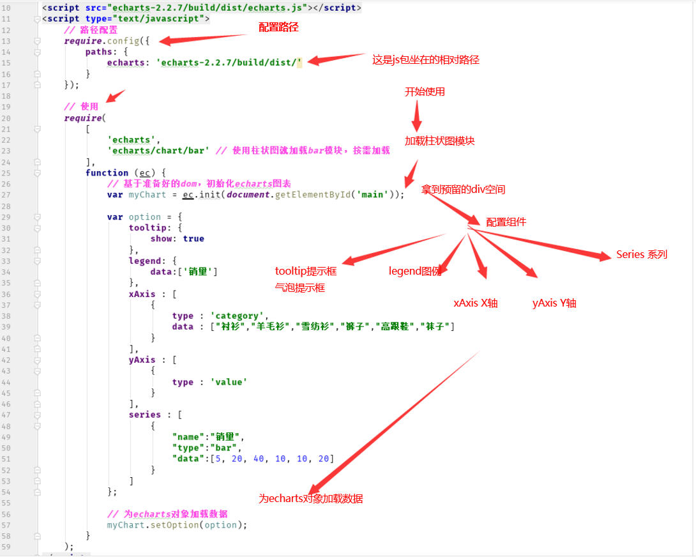Fold the yAxis item brace on line 43
This screenshot has width=696, height=557.
tap(37, 371)
